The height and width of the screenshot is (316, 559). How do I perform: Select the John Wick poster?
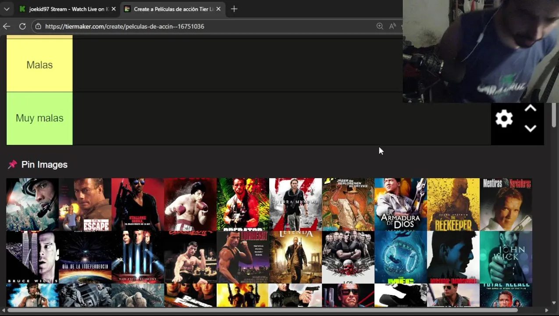tap(506, 257)
